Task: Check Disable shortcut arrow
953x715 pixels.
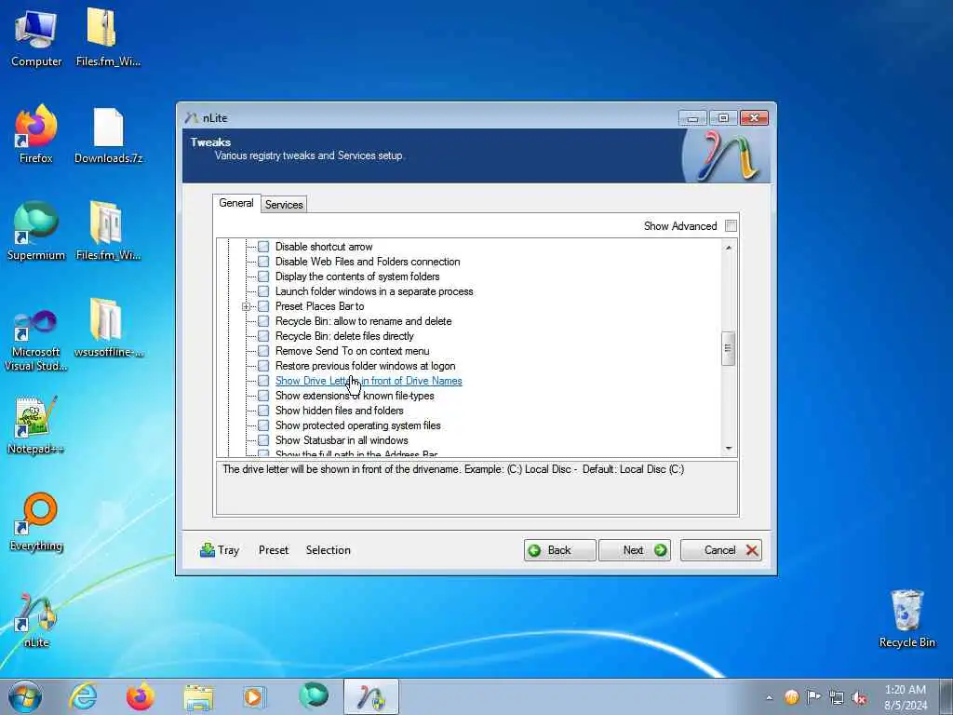Action: pos(263,247)
